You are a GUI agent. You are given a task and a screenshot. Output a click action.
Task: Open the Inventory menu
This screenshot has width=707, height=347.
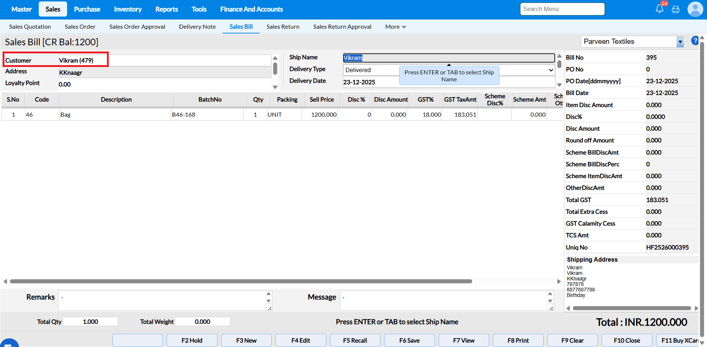click(128, 9)
